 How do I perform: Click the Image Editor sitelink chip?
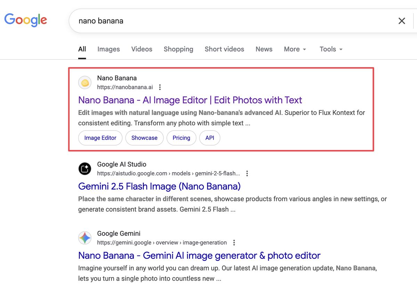tap(100, 138)
